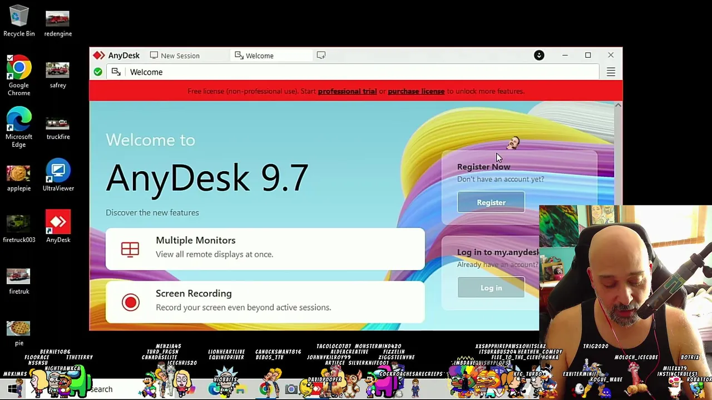Click the scroll-up arrow on the welcome page

point(618,105)
